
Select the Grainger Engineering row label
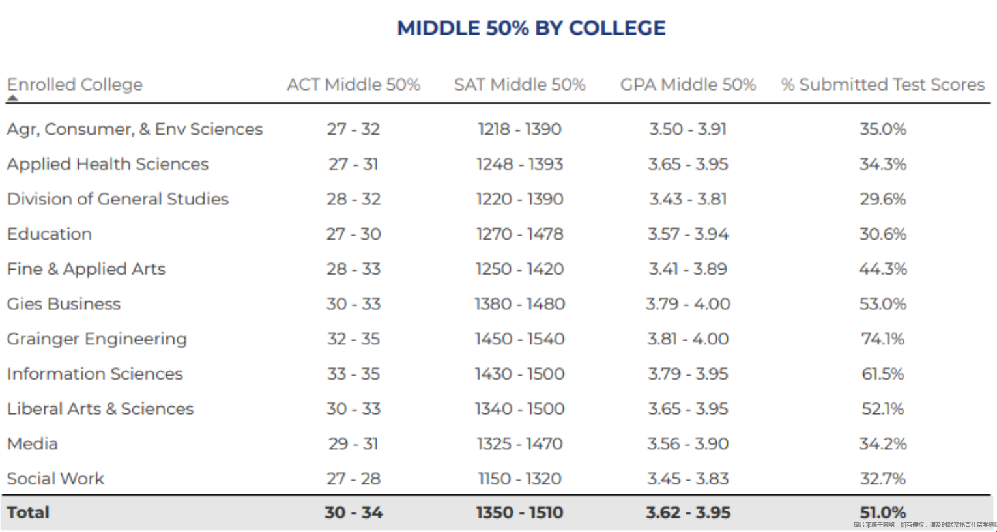[x=96, y=339]
